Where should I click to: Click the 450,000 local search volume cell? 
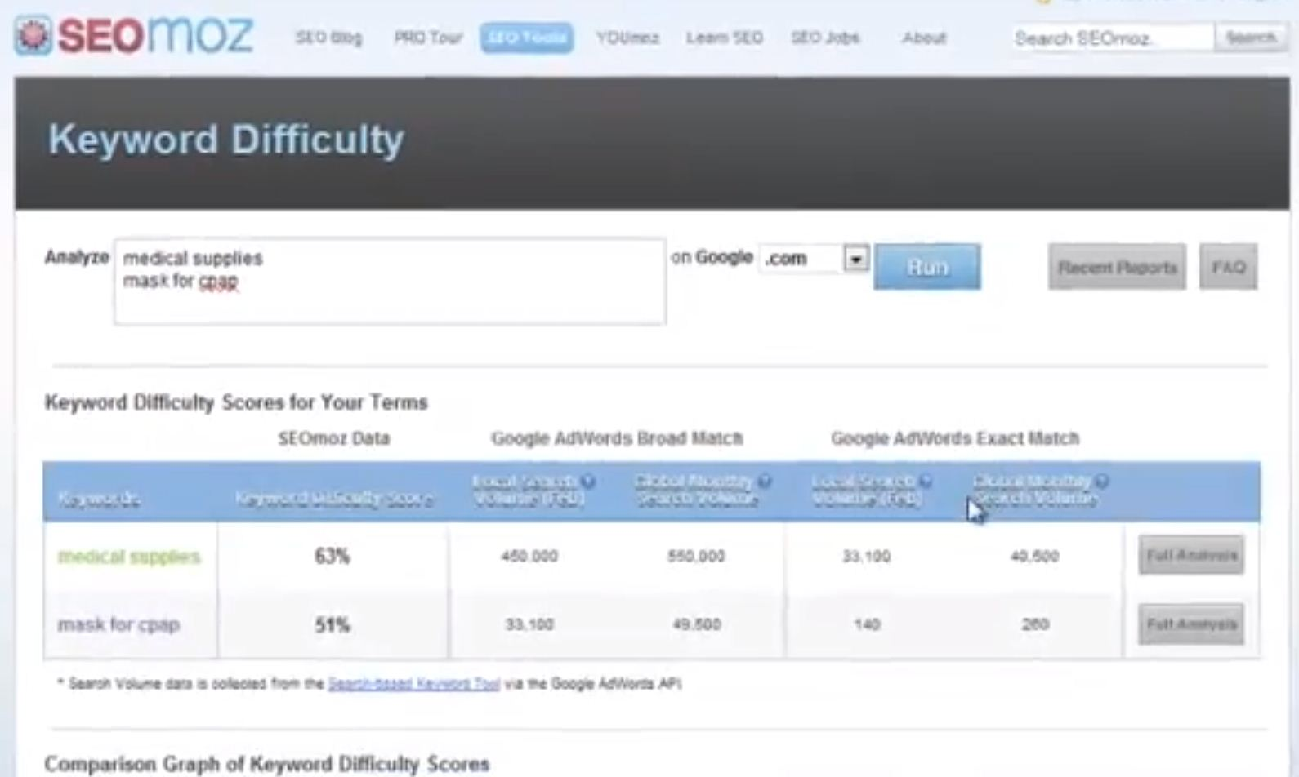[x=529, y=557]
